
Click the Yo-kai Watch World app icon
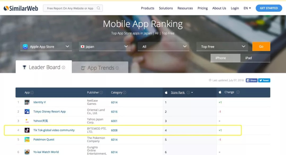(x=27, y=152)
